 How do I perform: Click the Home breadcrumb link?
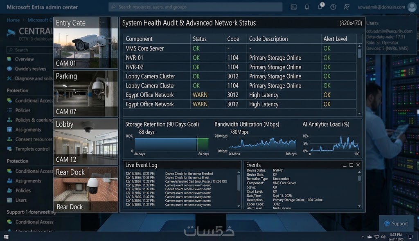(13, 20)
